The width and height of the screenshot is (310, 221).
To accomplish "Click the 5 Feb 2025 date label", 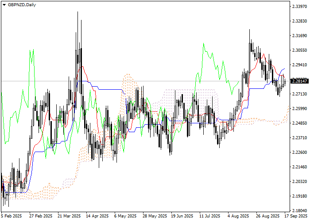I will click(12, 216).
